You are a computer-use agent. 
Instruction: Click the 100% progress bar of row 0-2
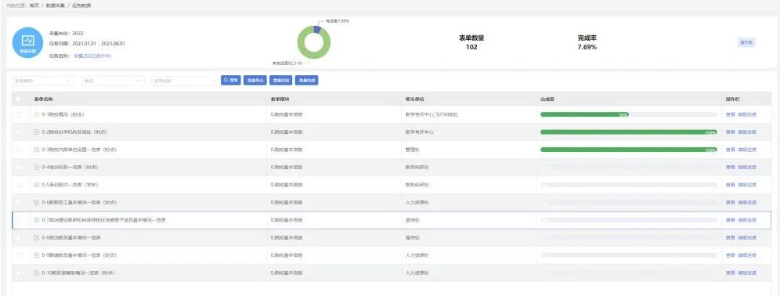[629, 132]
